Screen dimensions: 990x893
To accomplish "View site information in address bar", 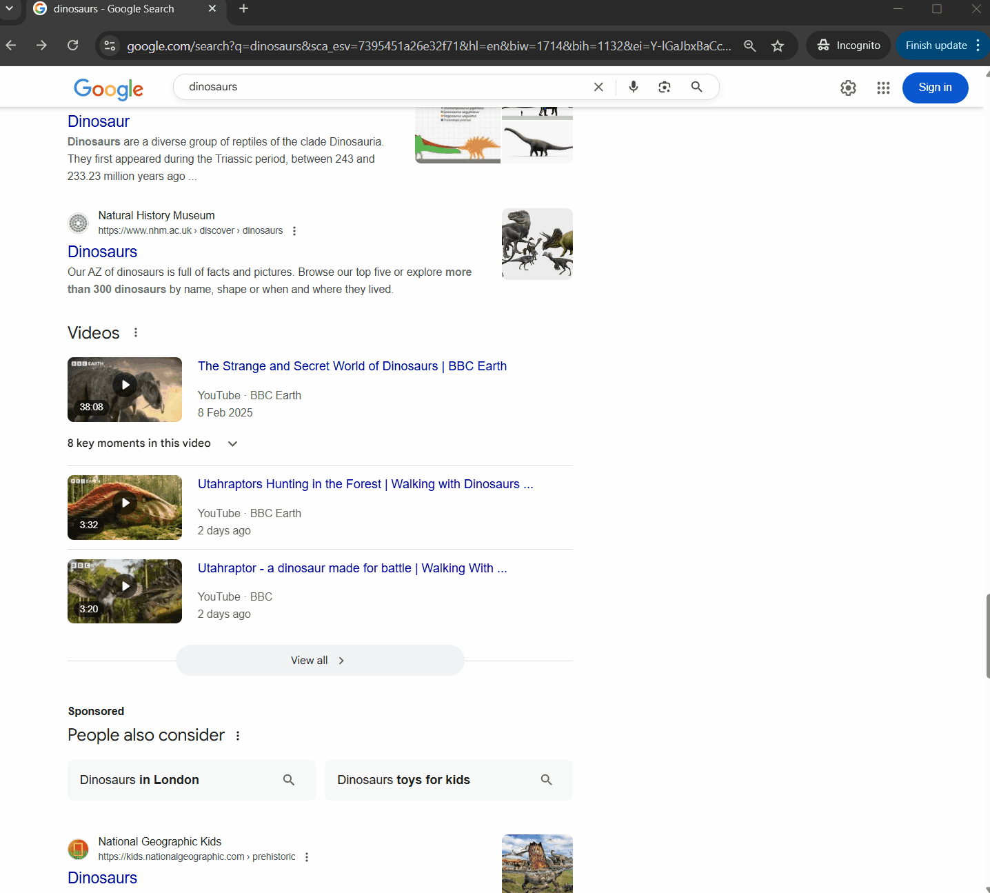I will click(110, 46).
